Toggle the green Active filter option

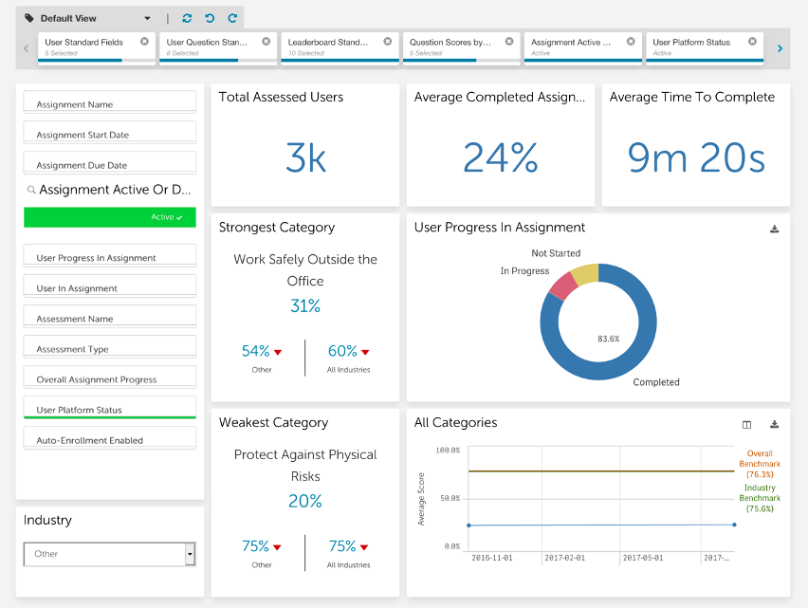point(110,217)
